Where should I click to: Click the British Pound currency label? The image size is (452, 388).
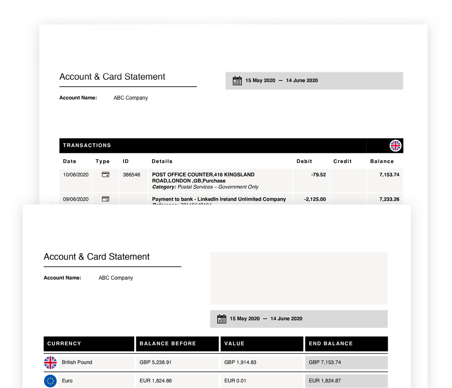[76, 362]
